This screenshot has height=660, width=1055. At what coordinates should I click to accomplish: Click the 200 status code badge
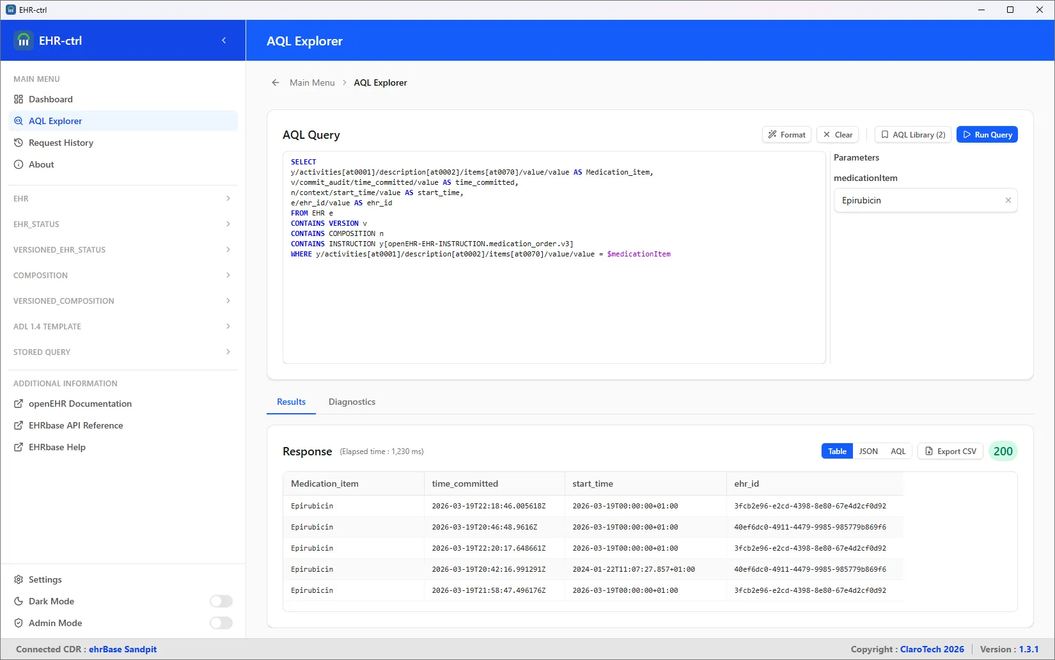(x=1003, y=451)
